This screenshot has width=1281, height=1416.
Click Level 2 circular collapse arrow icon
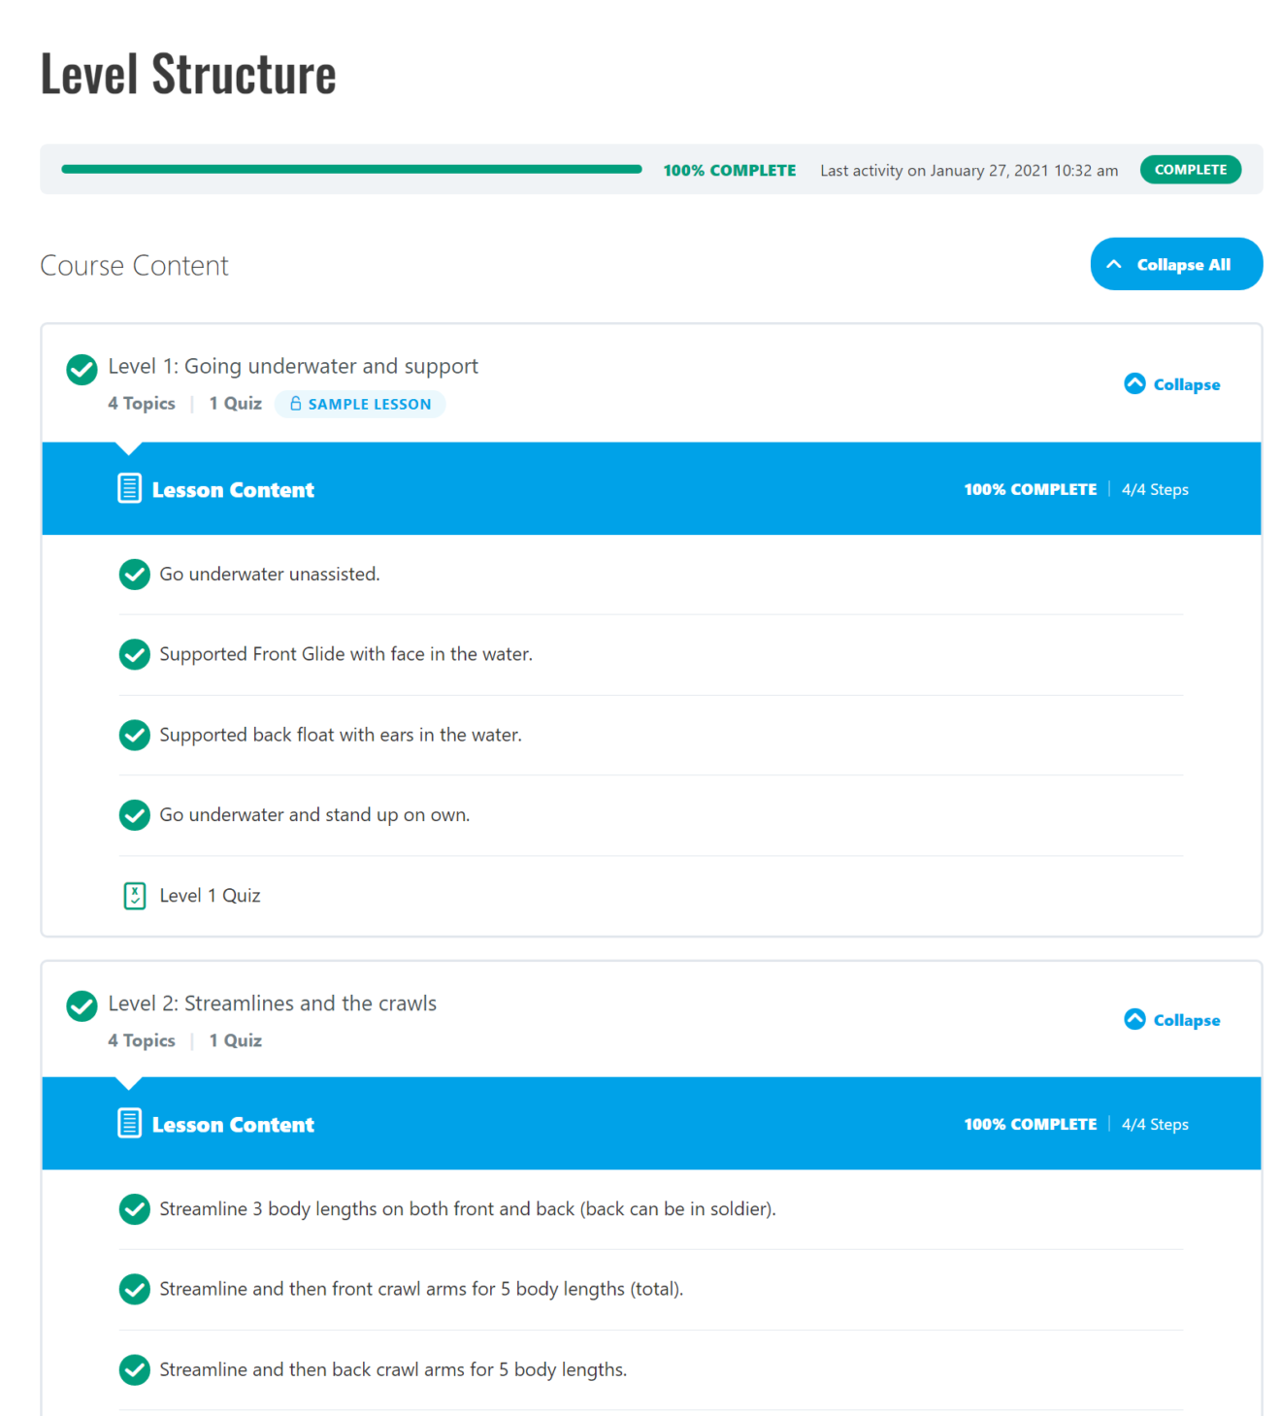click(1134, 1019)
